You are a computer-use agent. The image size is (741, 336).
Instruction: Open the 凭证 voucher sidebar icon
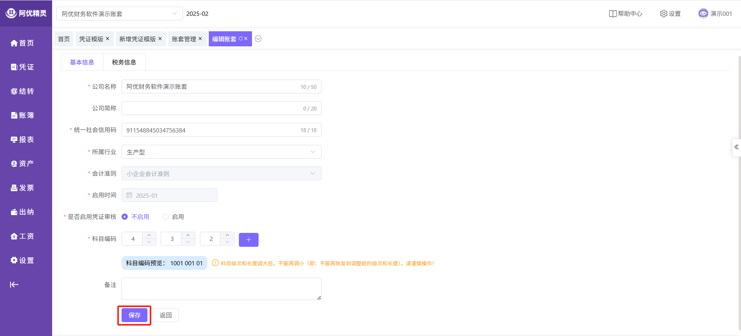pyautogui.click(x=14, y=67)
